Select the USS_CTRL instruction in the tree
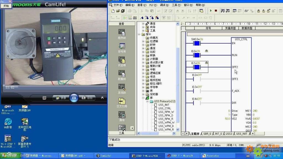The image size is (283, 159). tap(164, 108)
